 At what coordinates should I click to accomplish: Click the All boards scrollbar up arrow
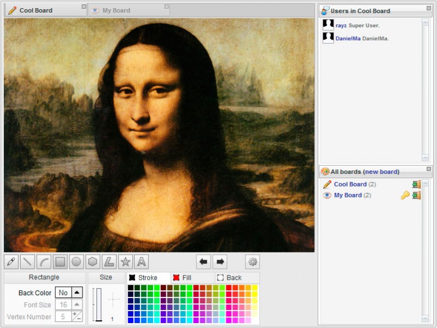pyautogui.click(x=425, y=183)
